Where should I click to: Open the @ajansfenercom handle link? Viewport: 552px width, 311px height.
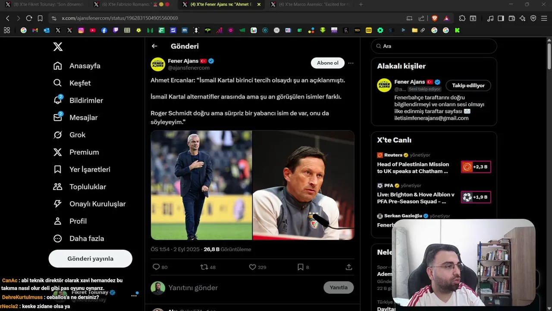coord(188,68)
